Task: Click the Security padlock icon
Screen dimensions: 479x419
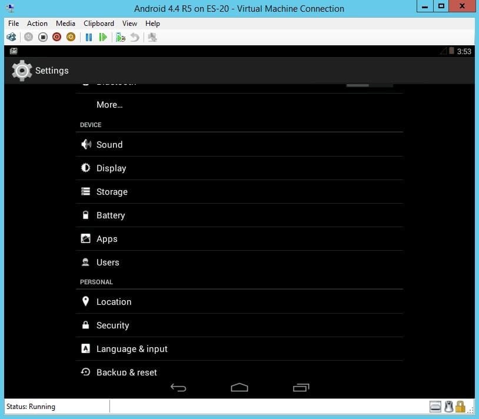Action: point(85,325)
